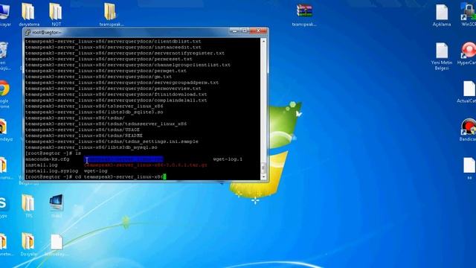Click the tsdns_settings.ini.sample line
476x268 pixels.
pyautogui.click(x=112, y=141)
